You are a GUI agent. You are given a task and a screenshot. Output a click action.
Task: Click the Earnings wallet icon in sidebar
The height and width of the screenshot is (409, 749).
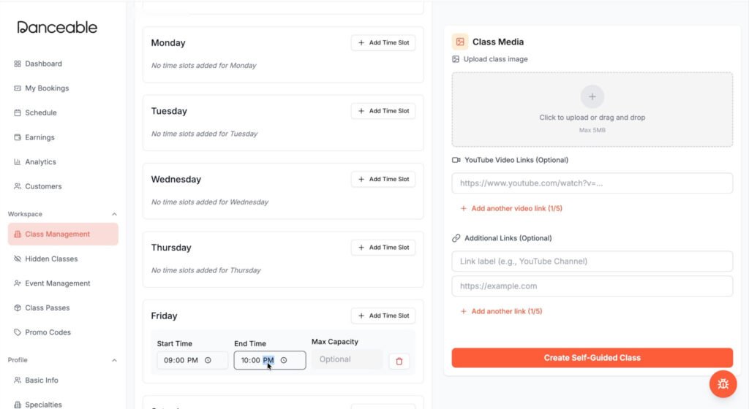point(18,137)
